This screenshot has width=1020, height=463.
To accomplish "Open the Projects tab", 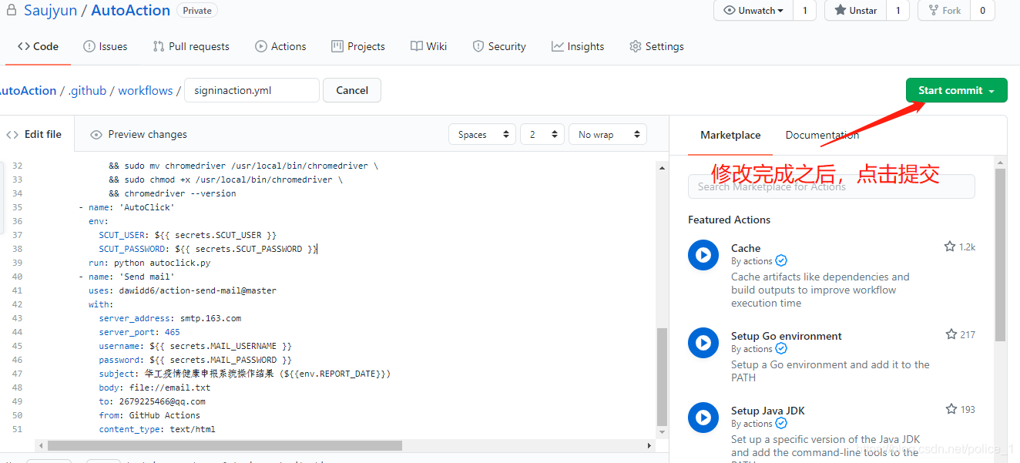I will pos(358,46).
